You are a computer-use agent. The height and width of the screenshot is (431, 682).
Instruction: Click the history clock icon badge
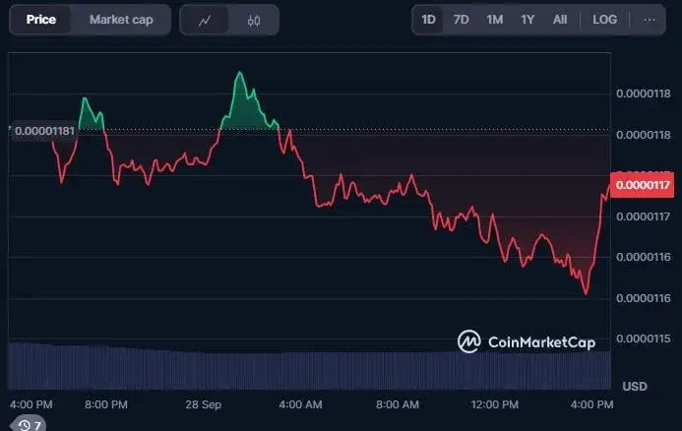point(29,425)
